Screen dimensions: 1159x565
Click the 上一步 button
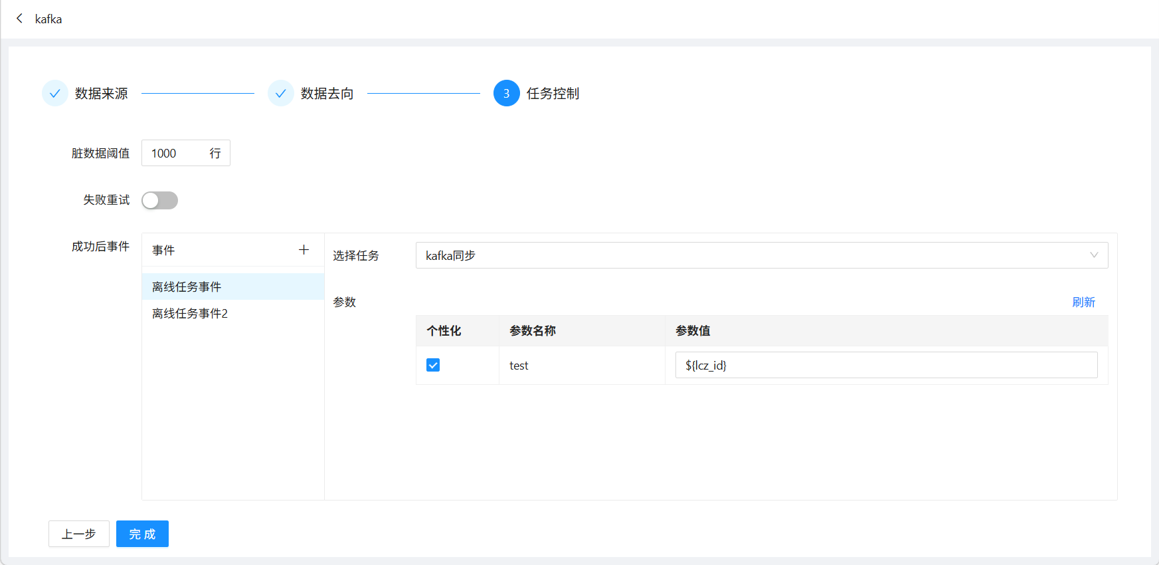tap(79, 534)
